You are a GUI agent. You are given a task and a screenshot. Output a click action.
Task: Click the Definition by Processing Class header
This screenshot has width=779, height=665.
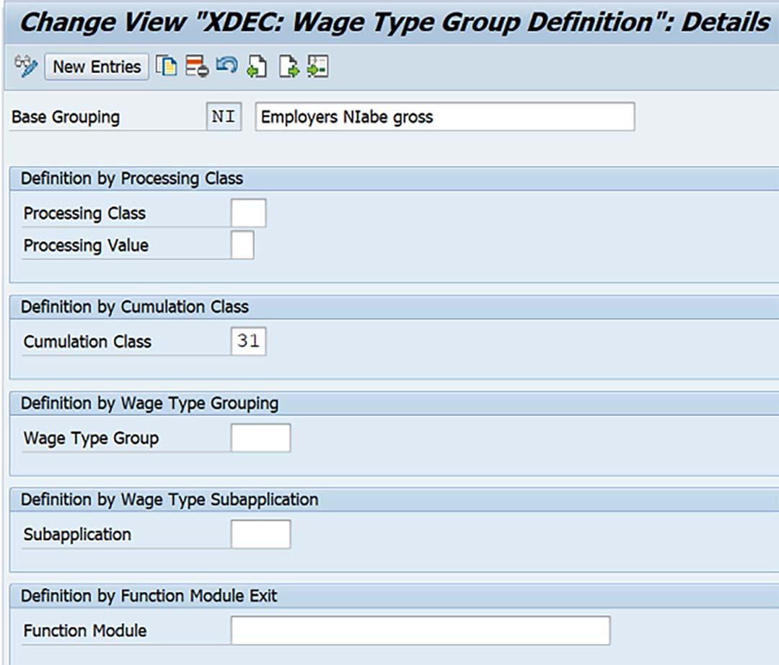pyautogui.click(x=132, y=178)
